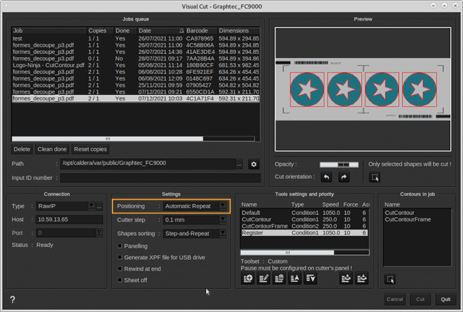Click the delete tool trash icon
Image resolution: width=463 pixels, height=312 pixels.
278,279
